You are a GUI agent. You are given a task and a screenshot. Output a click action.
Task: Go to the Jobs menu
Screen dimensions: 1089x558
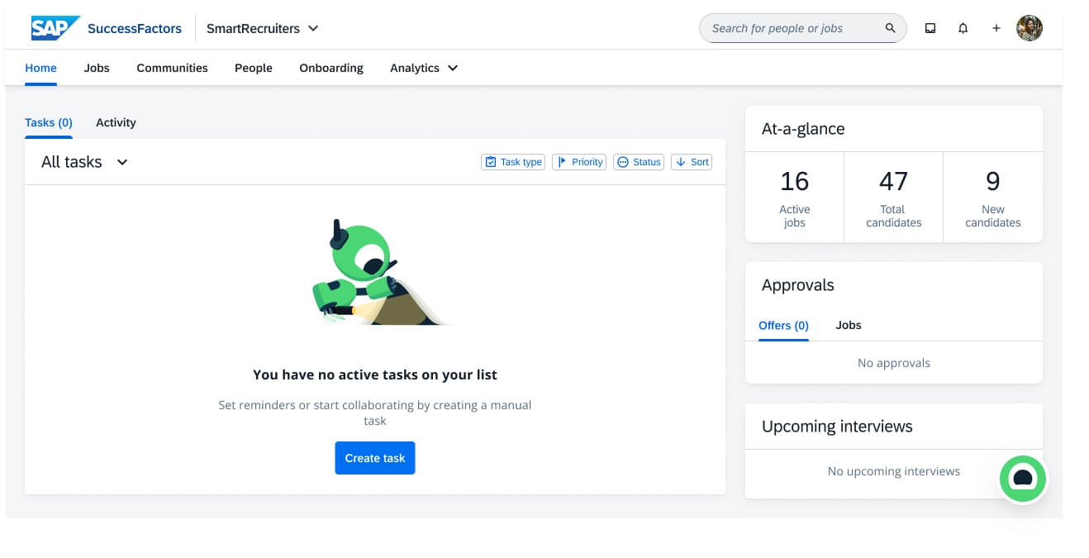pos(97,68)
